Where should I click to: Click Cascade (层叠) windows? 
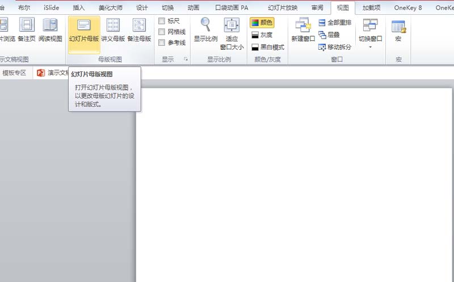click(329, 35)
